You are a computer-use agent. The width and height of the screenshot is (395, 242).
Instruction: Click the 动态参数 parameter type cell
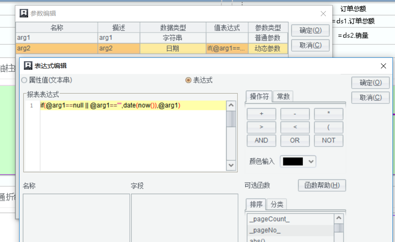pos(268,48)
